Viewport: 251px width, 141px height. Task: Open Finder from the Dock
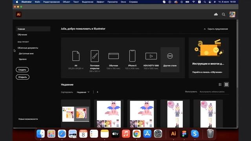(41, 134)
